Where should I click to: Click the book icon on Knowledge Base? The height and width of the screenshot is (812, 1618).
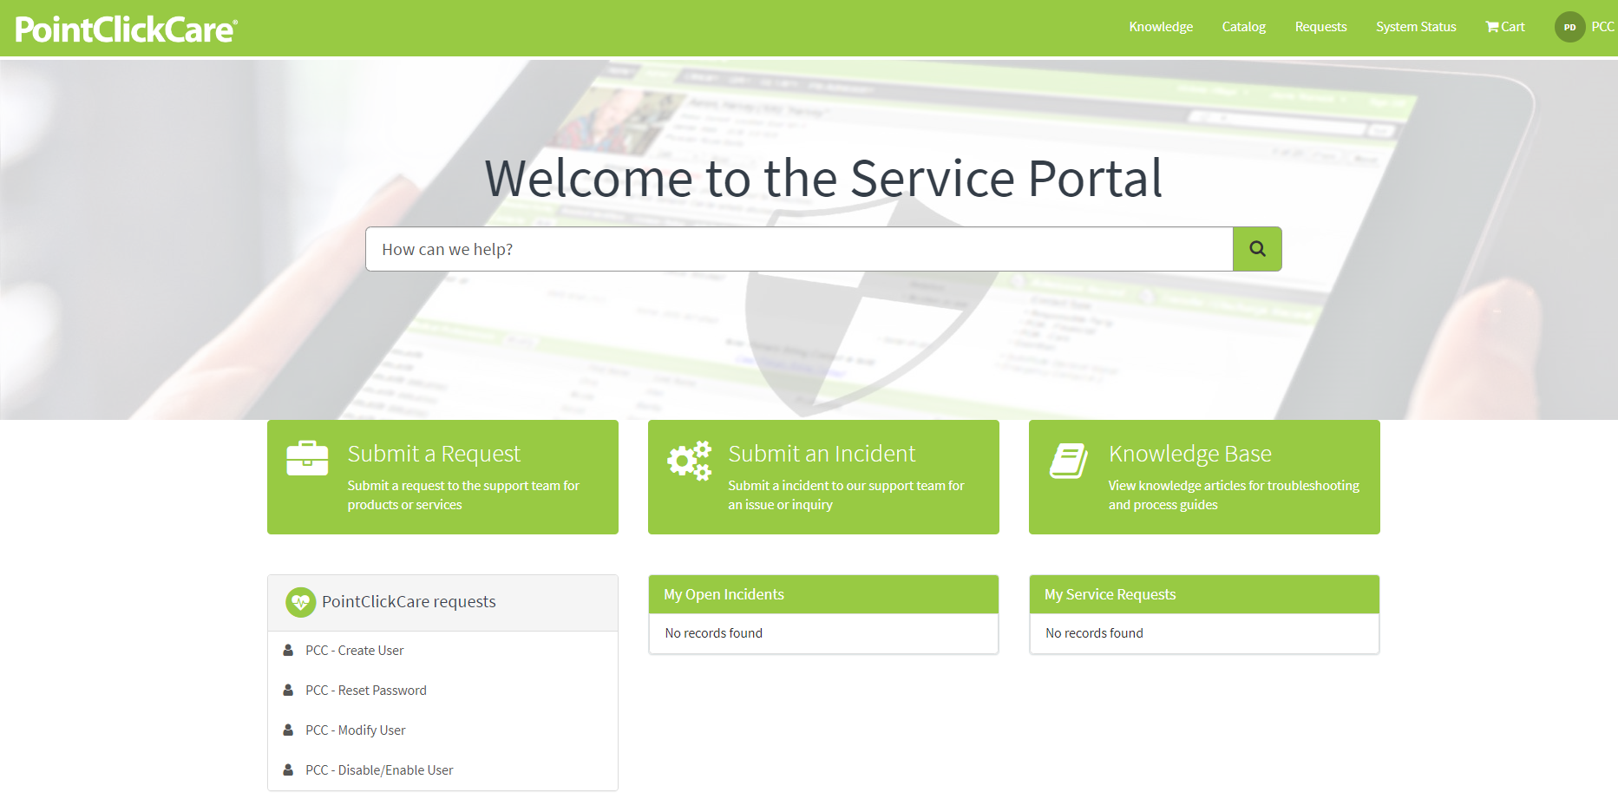[1068, 460]
